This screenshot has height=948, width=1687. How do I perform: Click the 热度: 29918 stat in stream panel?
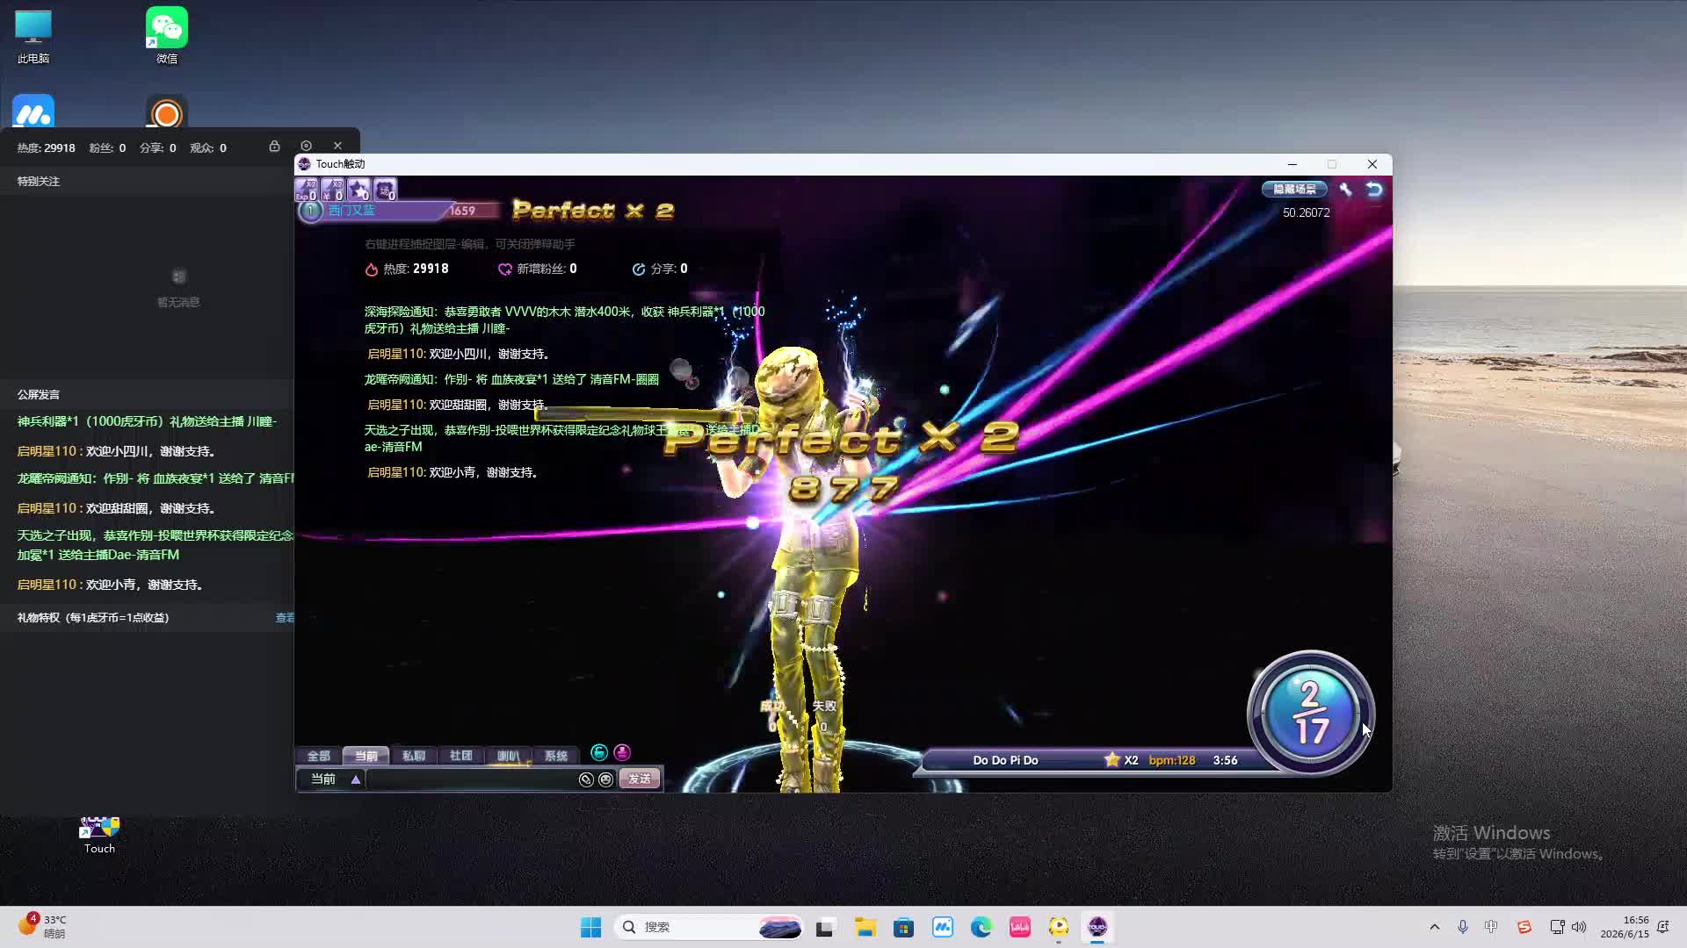click(x=46, y=148)
